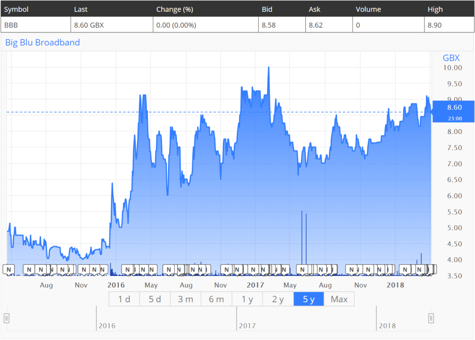The width and height of the screenshot is (475, 340).
Task: View the 1 y chart
Action: coord(247,299)
